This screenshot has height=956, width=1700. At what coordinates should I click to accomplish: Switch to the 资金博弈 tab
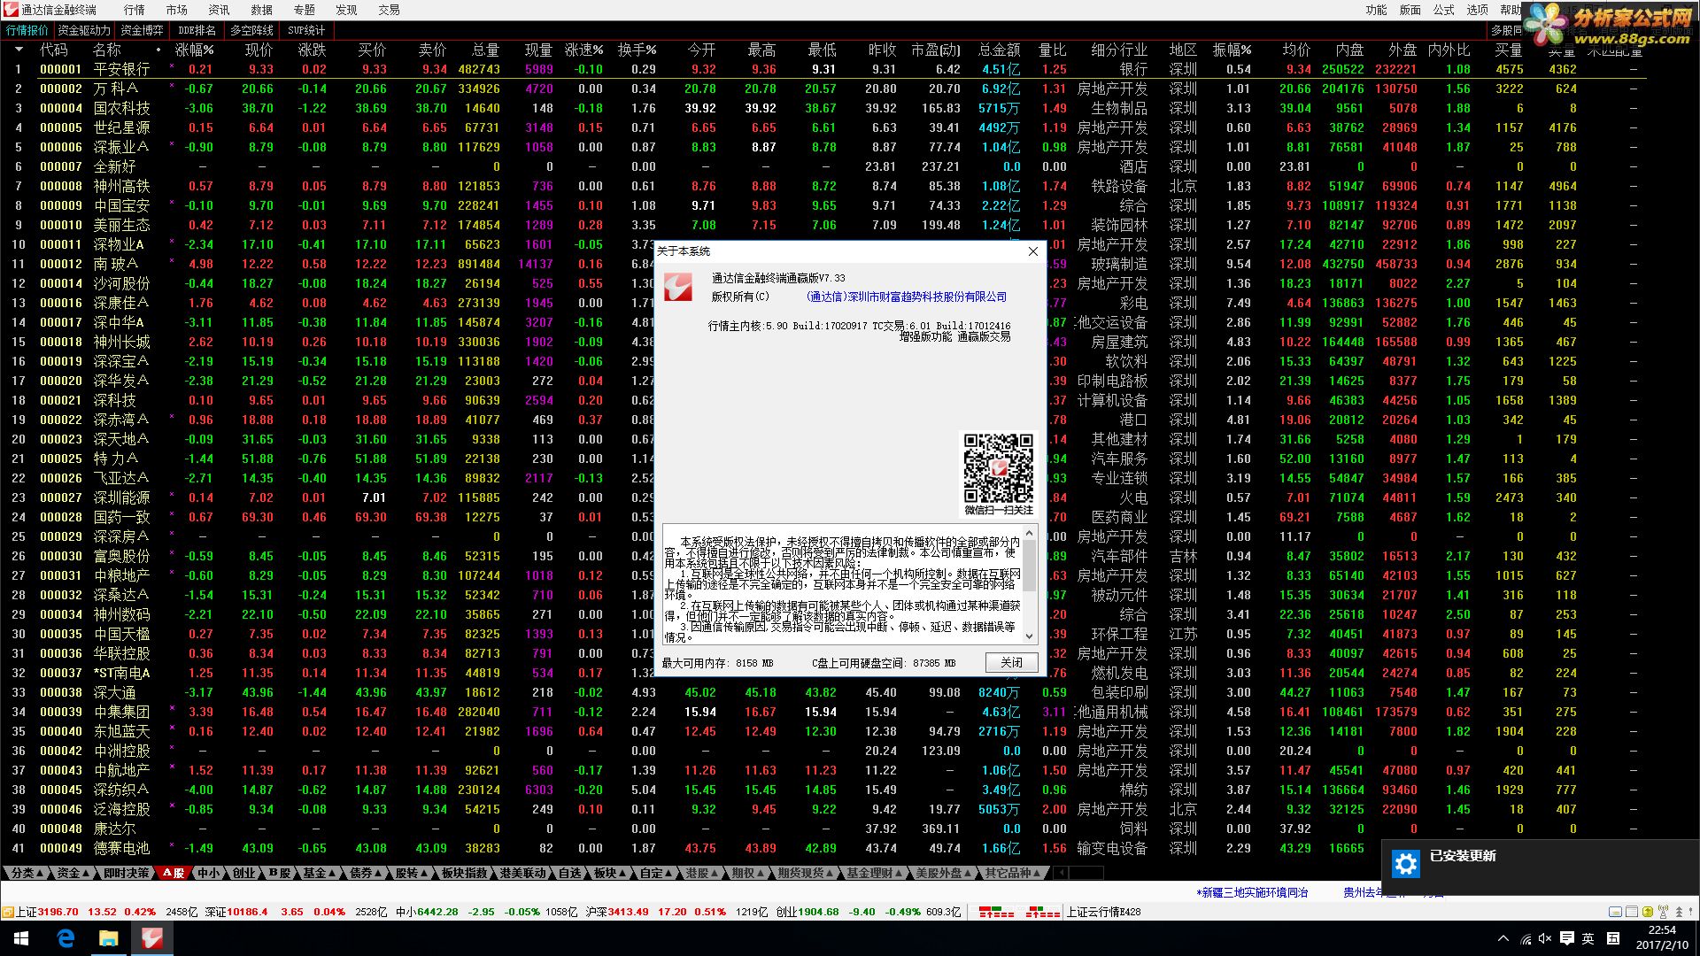click(142, 30)
